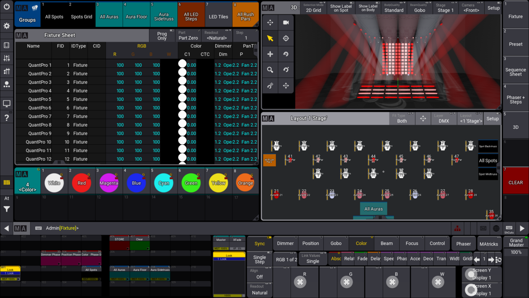Image resolution: width=529 pixels, height=298 pixels.
Task: Open the settings gear menu
Action: pyautogui.click(x=6, y=26)
